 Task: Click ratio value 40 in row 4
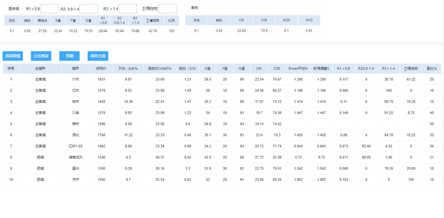click(432, 113)
